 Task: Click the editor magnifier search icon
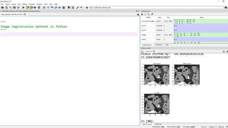[138, 15]
